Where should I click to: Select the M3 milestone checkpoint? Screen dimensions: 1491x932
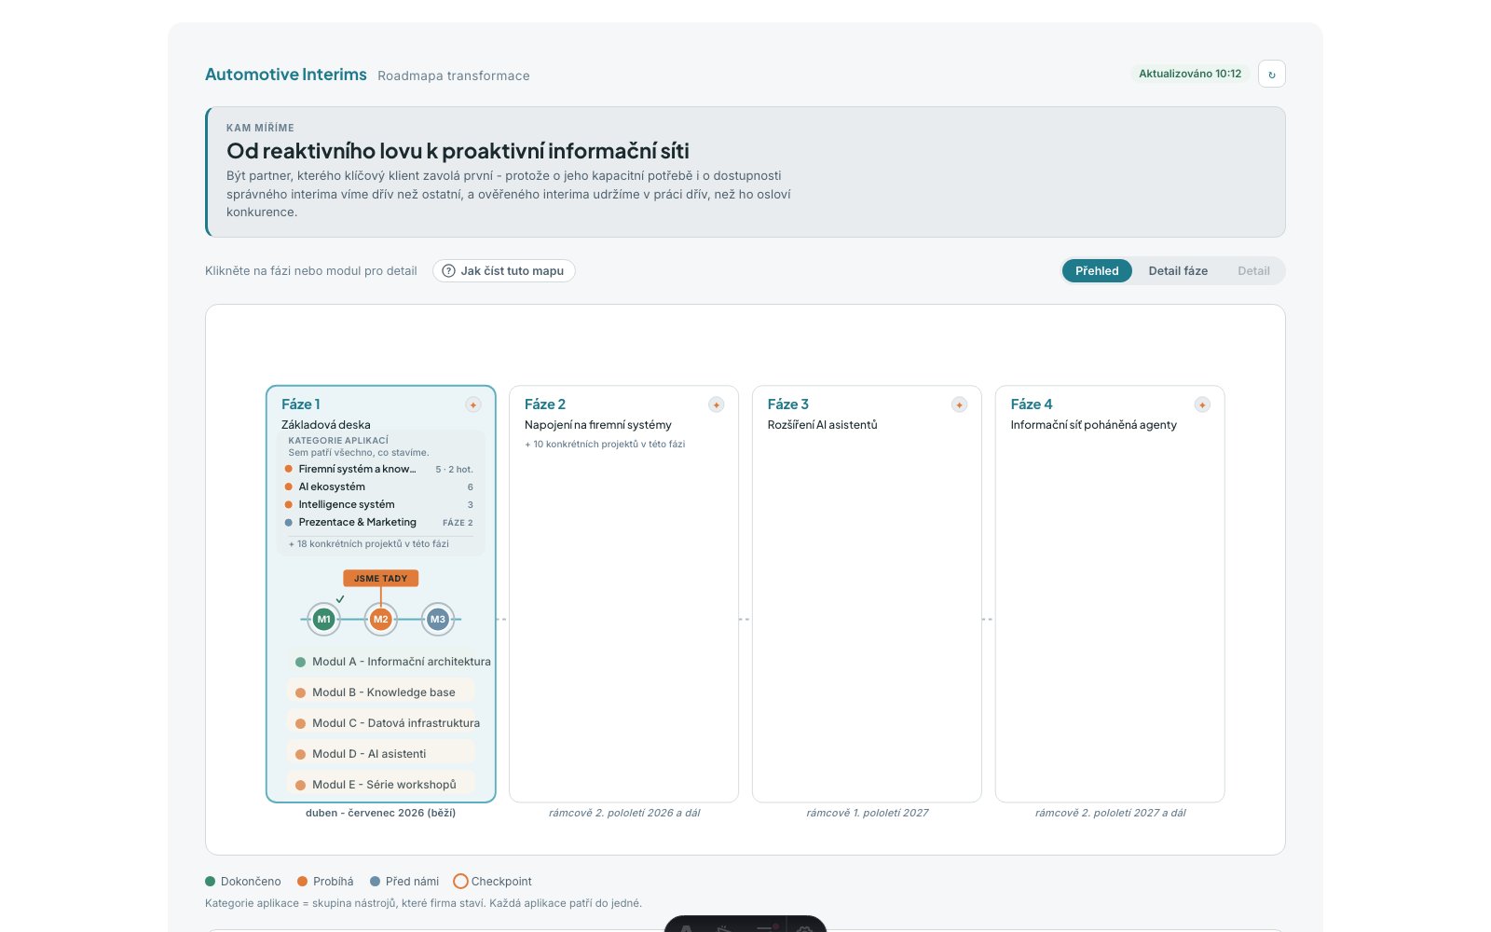438,619
